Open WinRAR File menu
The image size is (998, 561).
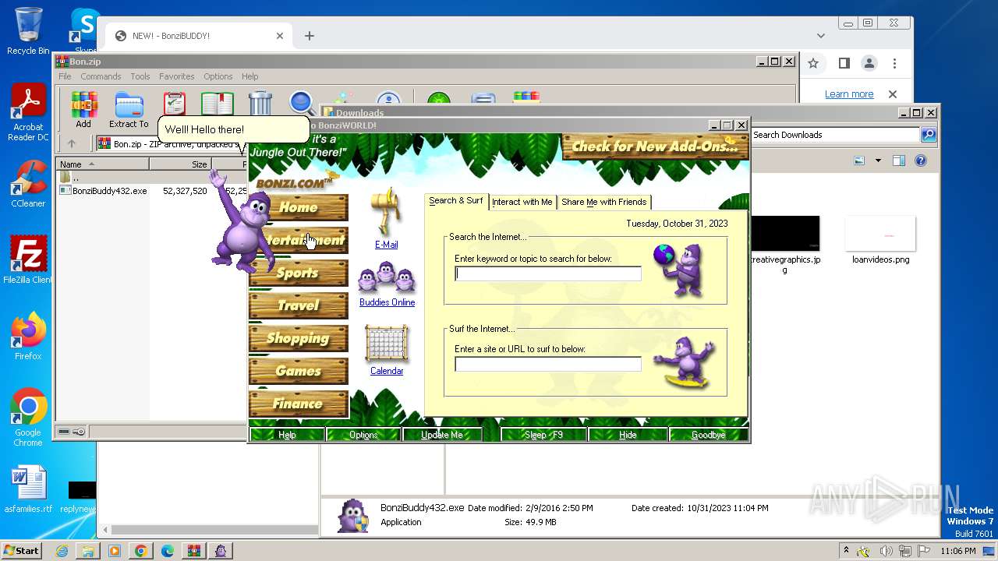click(65, 76)
